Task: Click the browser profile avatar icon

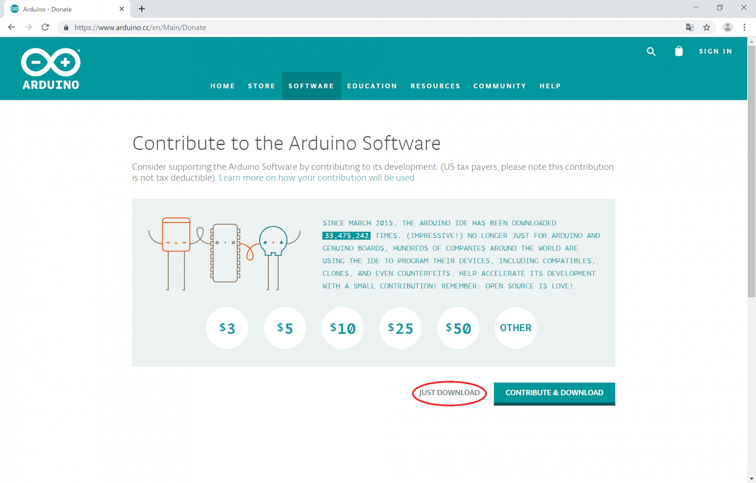Action: (727, 27)
